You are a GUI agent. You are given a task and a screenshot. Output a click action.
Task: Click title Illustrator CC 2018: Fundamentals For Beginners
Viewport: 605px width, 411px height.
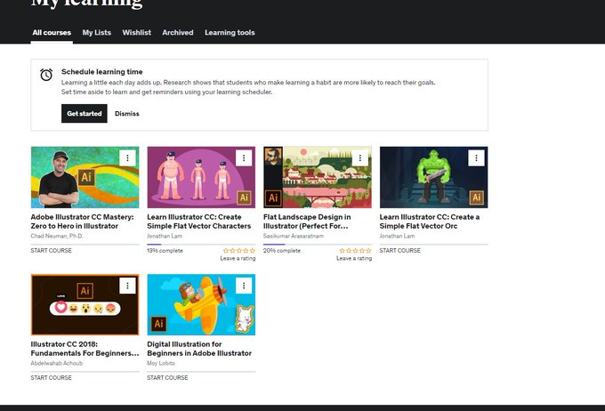tap(85, 349)
